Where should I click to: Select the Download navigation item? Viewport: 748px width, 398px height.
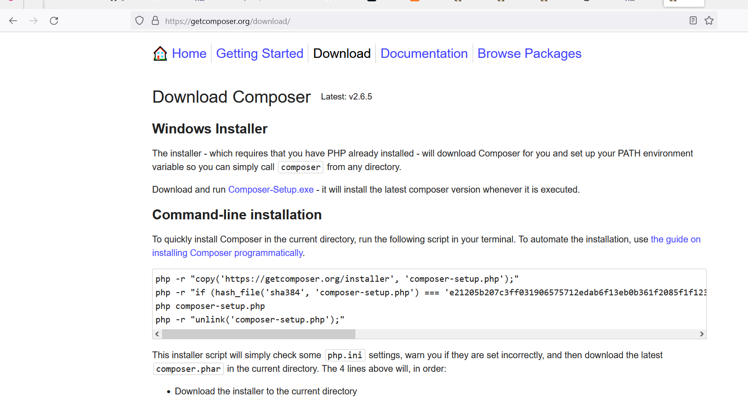341,53
